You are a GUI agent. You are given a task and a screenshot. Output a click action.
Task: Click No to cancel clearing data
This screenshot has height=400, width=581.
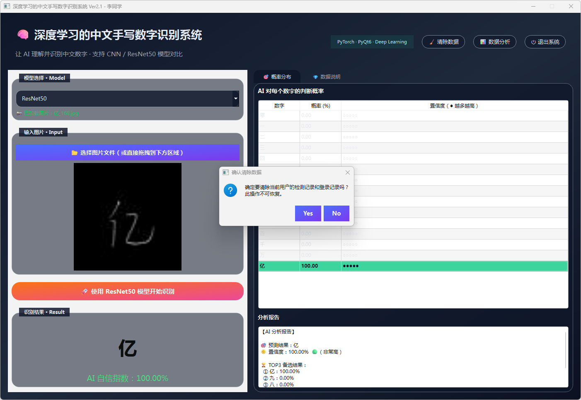pos(336,213)
